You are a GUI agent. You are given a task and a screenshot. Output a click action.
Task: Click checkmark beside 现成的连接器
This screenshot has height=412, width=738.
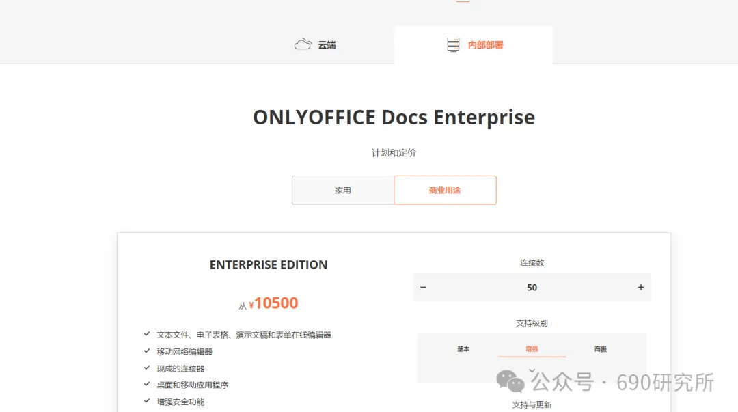pyautogui.click(x=147, y=368)
